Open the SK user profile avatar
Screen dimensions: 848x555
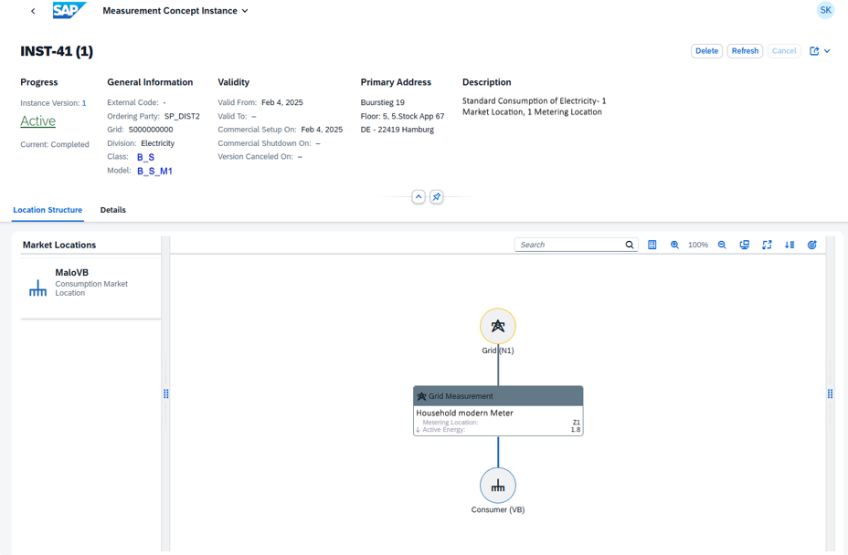pos(825,11)
